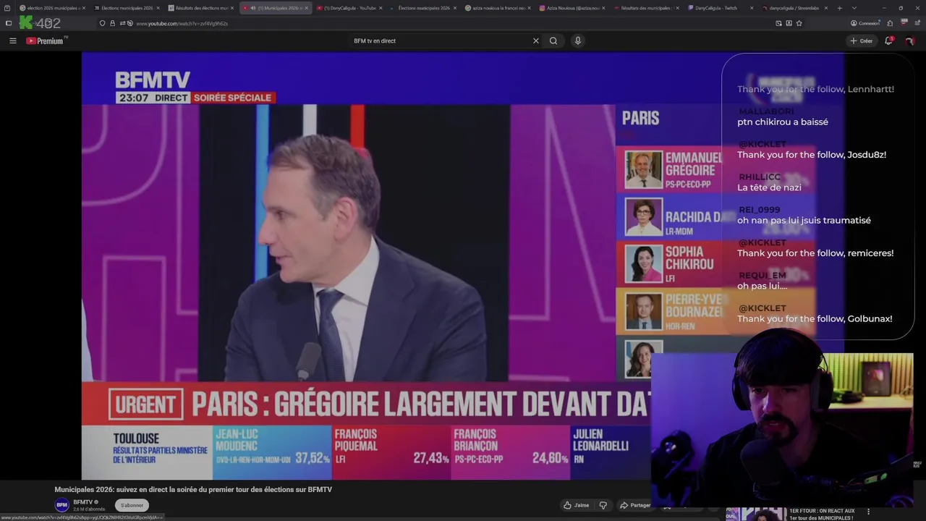Image resolution: width=926 pixels, height=521 pixels.
Task: Start voice search with microphone icon
Action: click(577, 41)
